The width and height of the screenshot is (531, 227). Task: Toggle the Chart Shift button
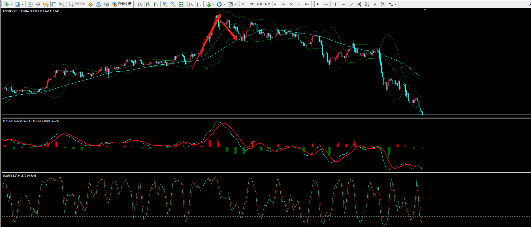pos(199,4)
